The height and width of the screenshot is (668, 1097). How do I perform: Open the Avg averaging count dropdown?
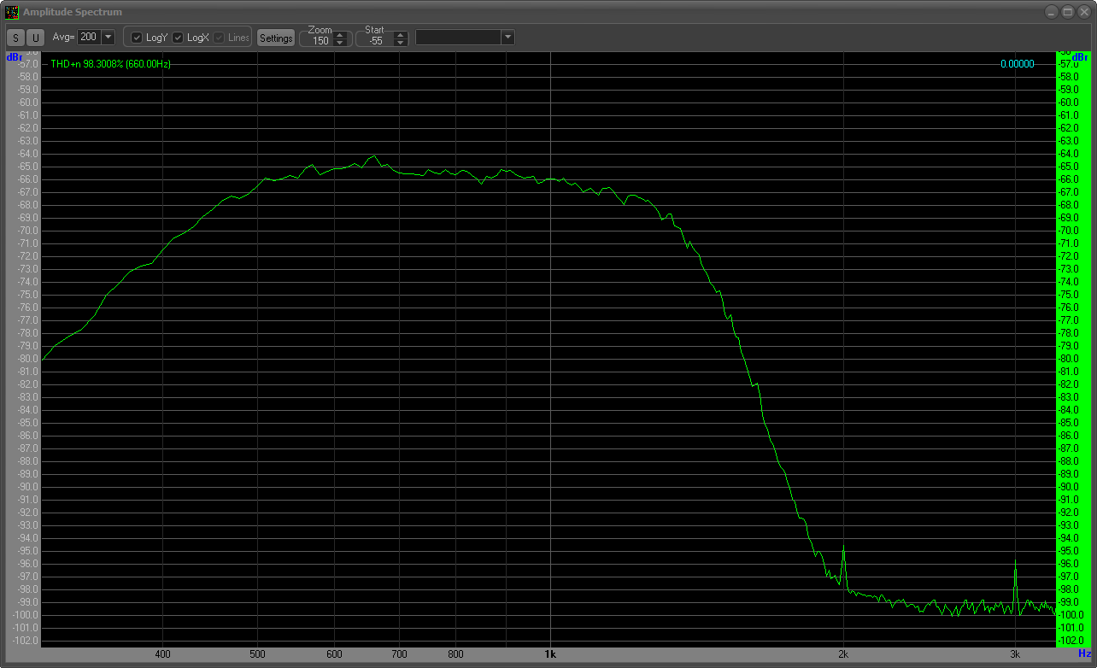(x=108, y=38)
